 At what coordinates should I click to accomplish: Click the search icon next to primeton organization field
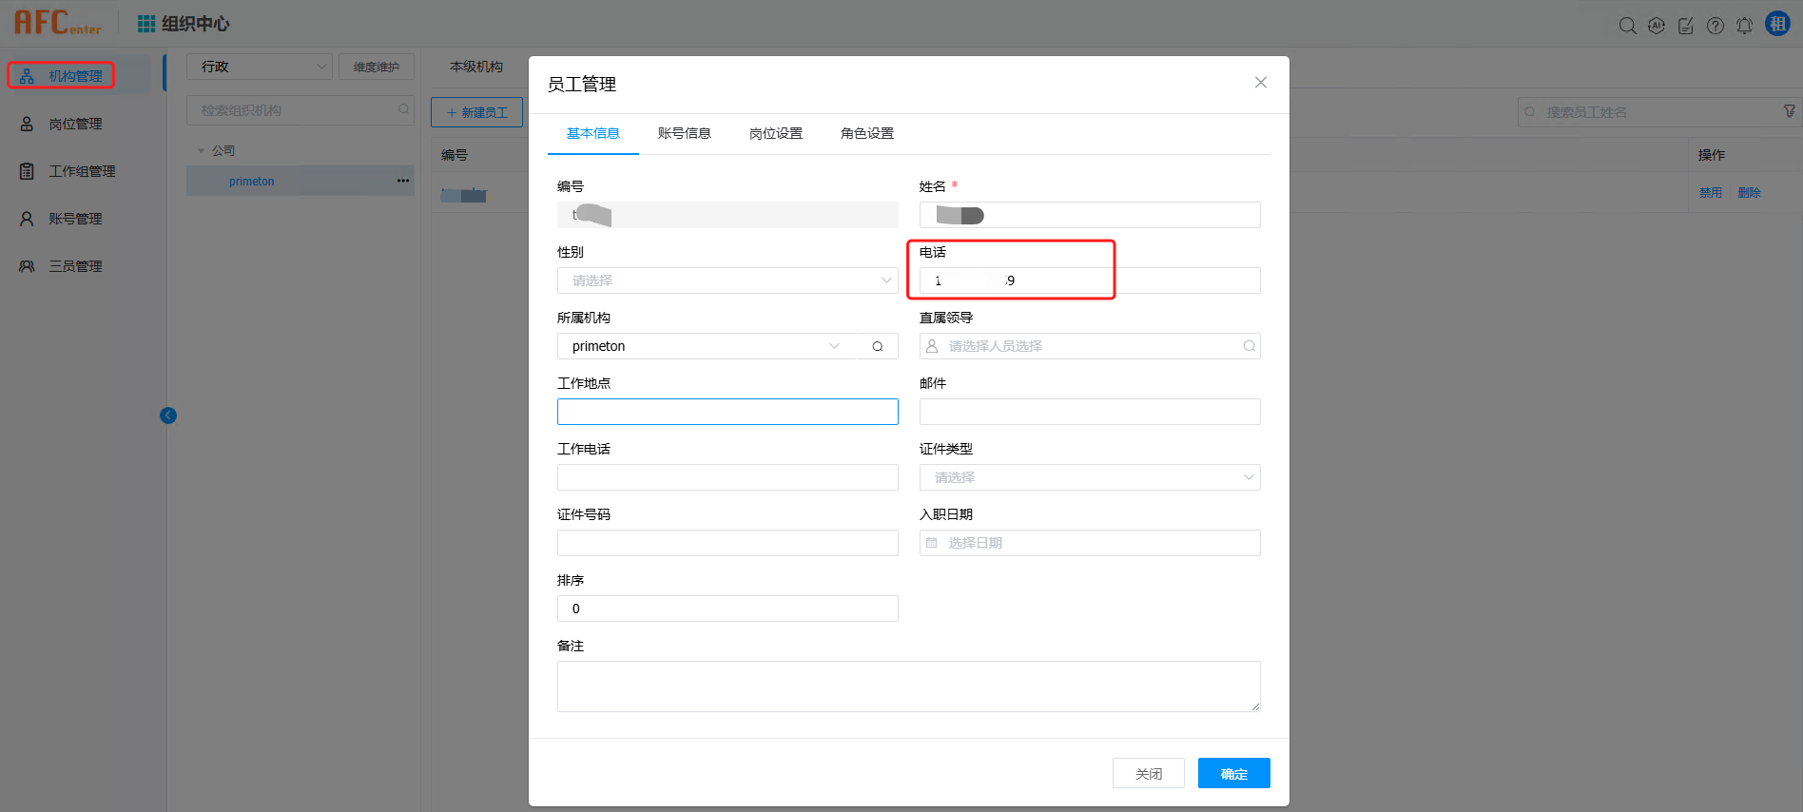pyautogui.click(x=877, y=346)
